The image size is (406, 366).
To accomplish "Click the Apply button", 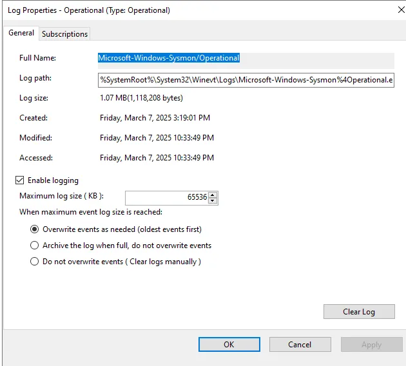I will click(371, 345).
